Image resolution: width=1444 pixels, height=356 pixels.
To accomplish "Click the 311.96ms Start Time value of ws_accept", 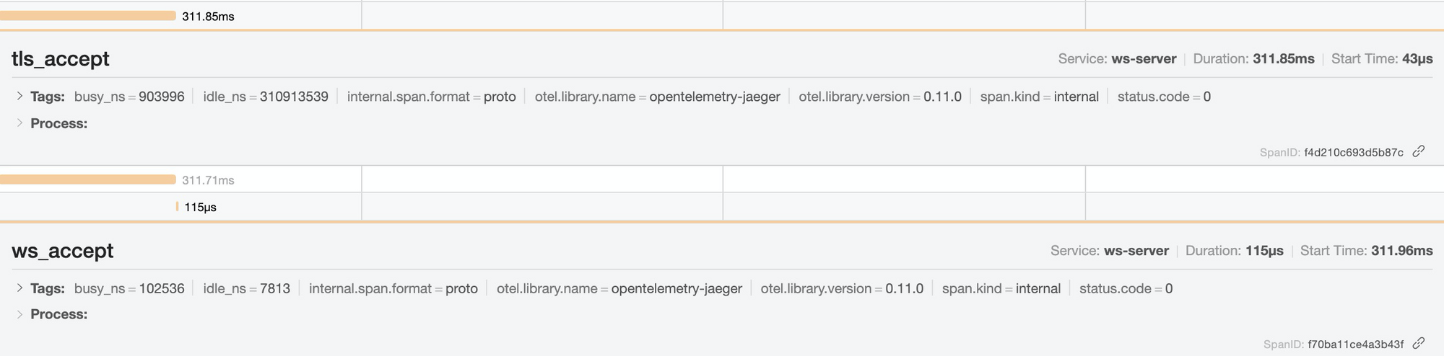I will click(1401, 251).
